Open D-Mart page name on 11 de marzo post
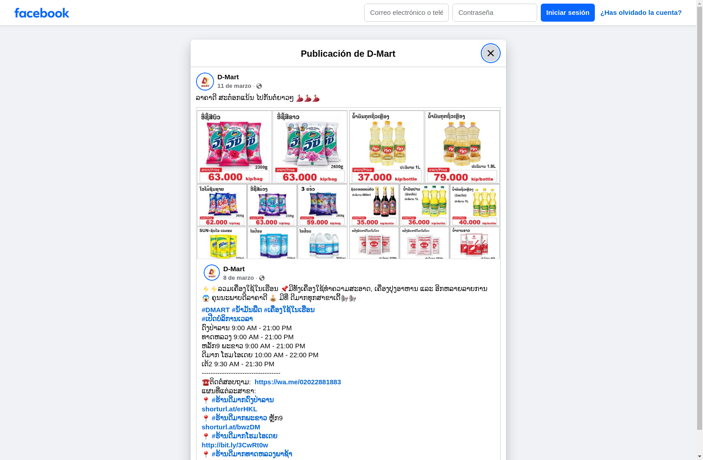This screenshot has width=703, height=460. point(228,77)
